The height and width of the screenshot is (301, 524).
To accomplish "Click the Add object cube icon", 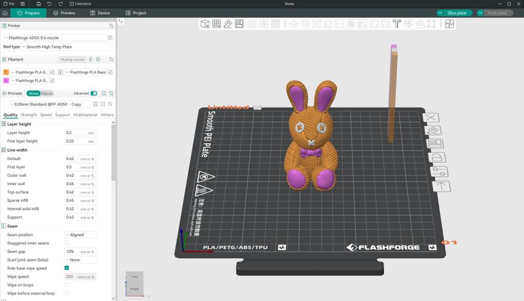I will (205, 24).
